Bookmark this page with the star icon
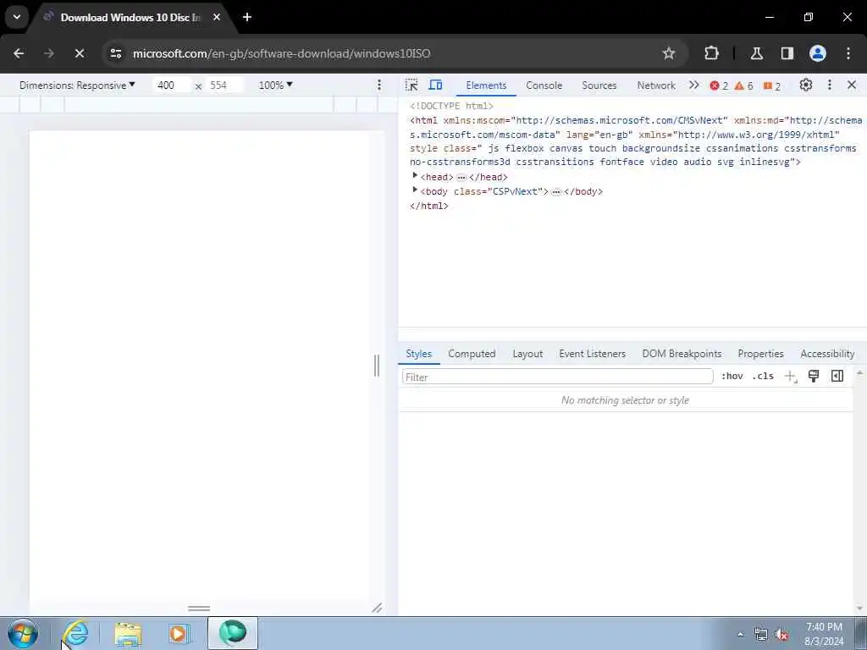 coord(669,53)
